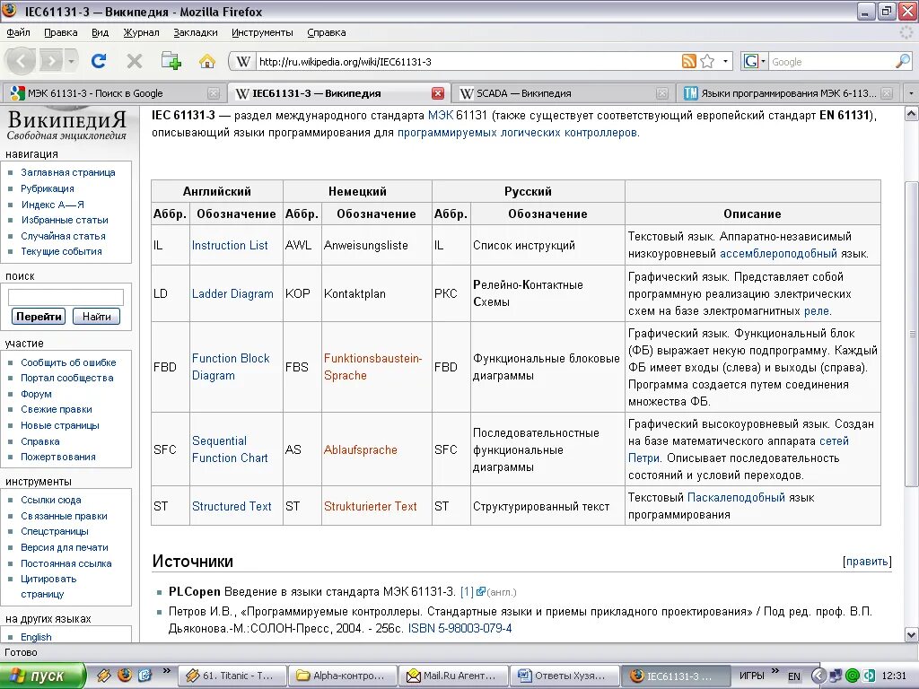
Task: Launch Firefox from the quick launch icon
Action: pyautogui.click(x=124, y=675)
